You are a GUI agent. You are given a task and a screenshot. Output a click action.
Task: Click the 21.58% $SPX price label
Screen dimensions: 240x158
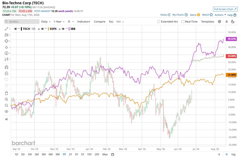click(x=232, y=75)
